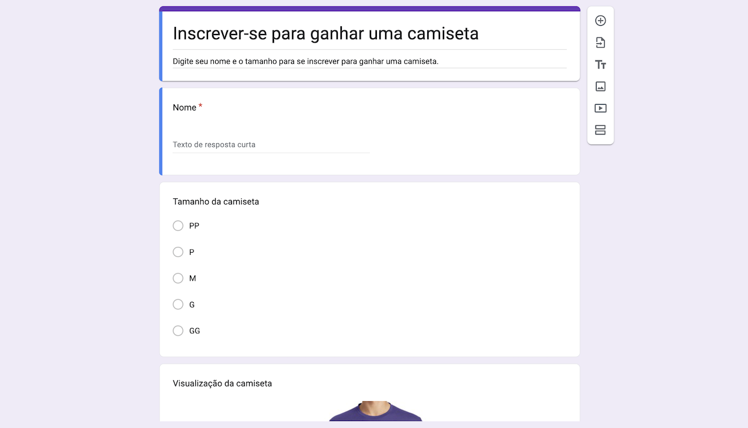Click the Visualização da camiseta title
This screenshot has width=748, height=428.
pos(222,383)
